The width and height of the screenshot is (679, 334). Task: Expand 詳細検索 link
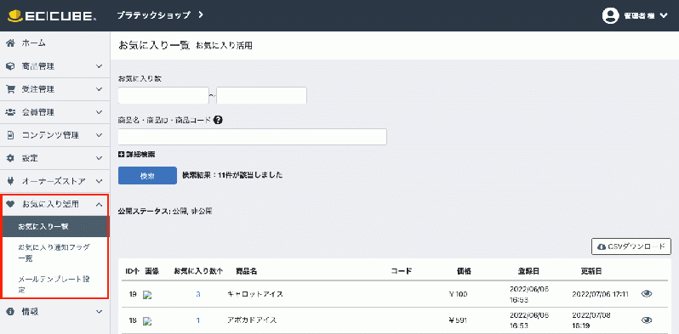140,154
